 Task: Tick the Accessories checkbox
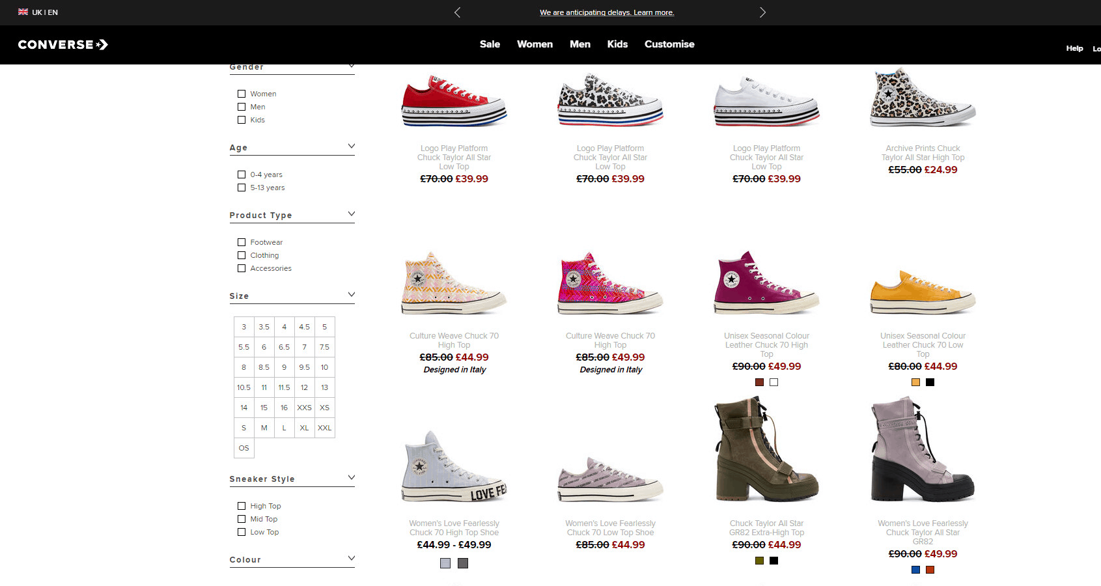coord(242,268)
